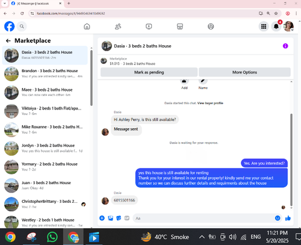
Task: Click Name edit pencil icon
Action: 203,81
